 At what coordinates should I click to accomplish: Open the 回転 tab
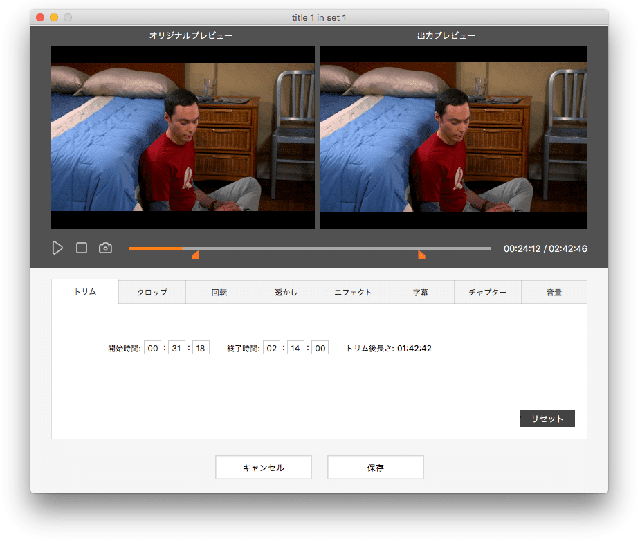pyautogui.click(x=219, y=292)
